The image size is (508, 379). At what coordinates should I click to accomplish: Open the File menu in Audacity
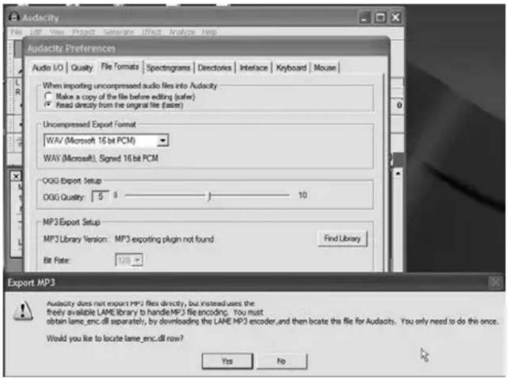[16, 32]
